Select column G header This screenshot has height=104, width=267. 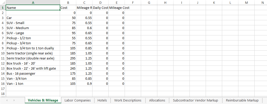coord(149,3)
